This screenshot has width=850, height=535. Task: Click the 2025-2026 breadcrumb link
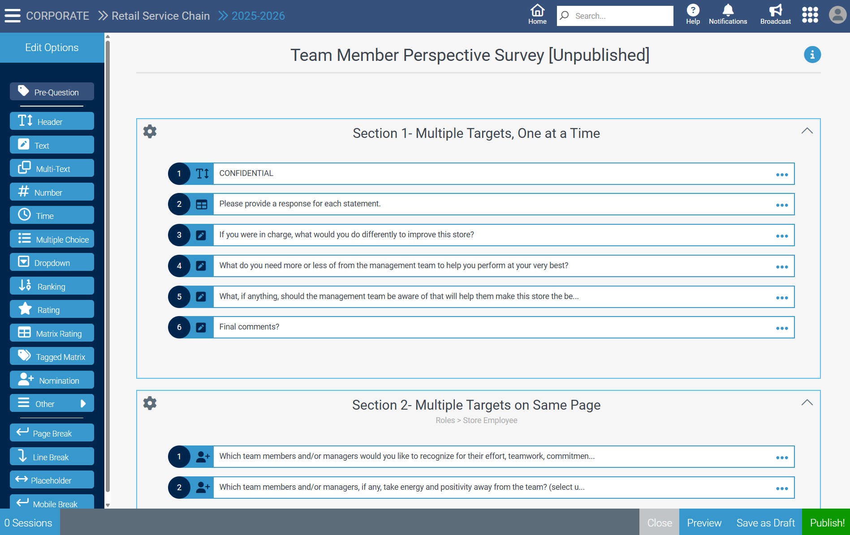[x=258, y=16]
